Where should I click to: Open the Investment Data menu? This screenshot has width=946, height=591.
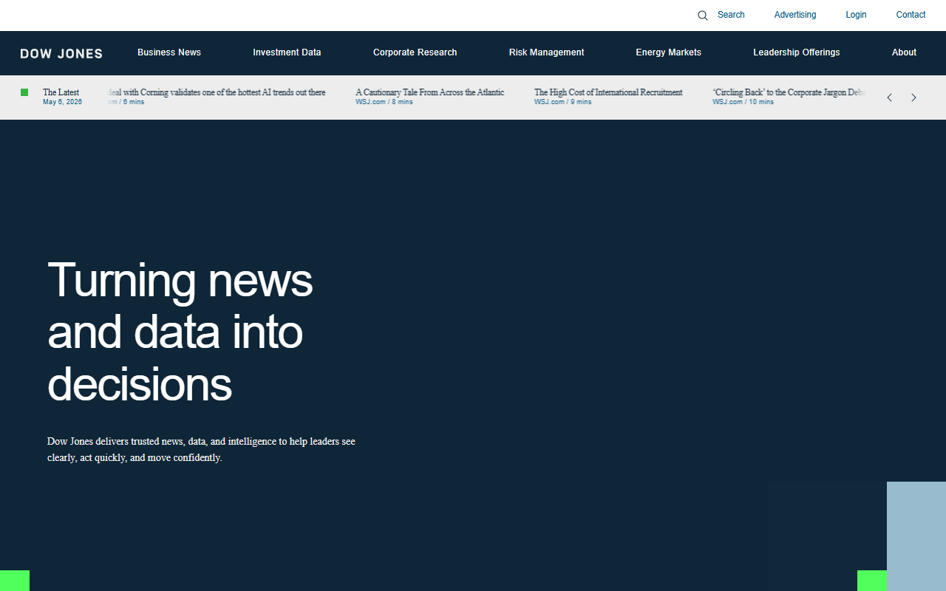[x=287, y=52]
